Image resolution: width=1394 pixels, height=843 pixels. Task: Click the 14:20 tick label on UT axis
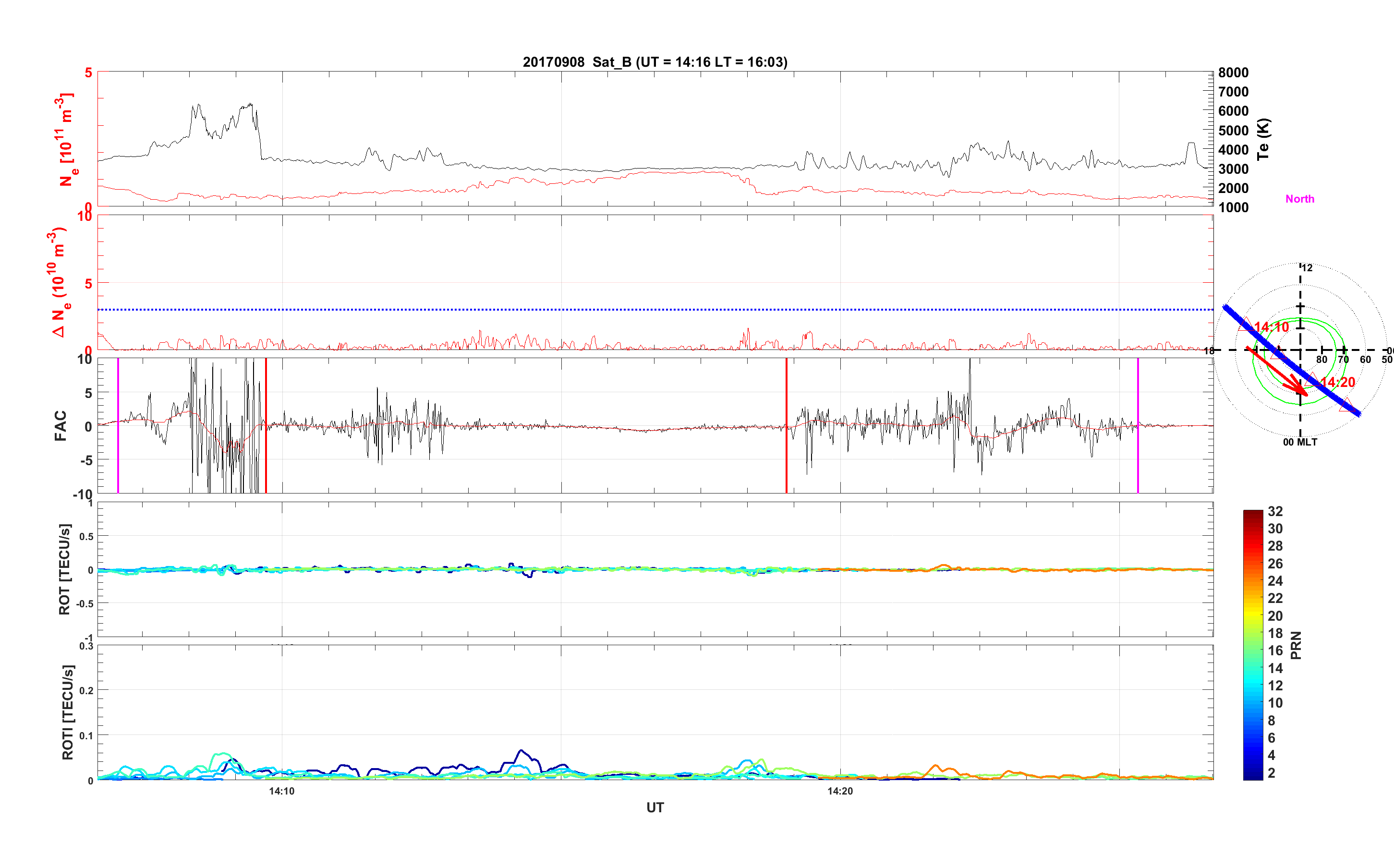[839, 791]
